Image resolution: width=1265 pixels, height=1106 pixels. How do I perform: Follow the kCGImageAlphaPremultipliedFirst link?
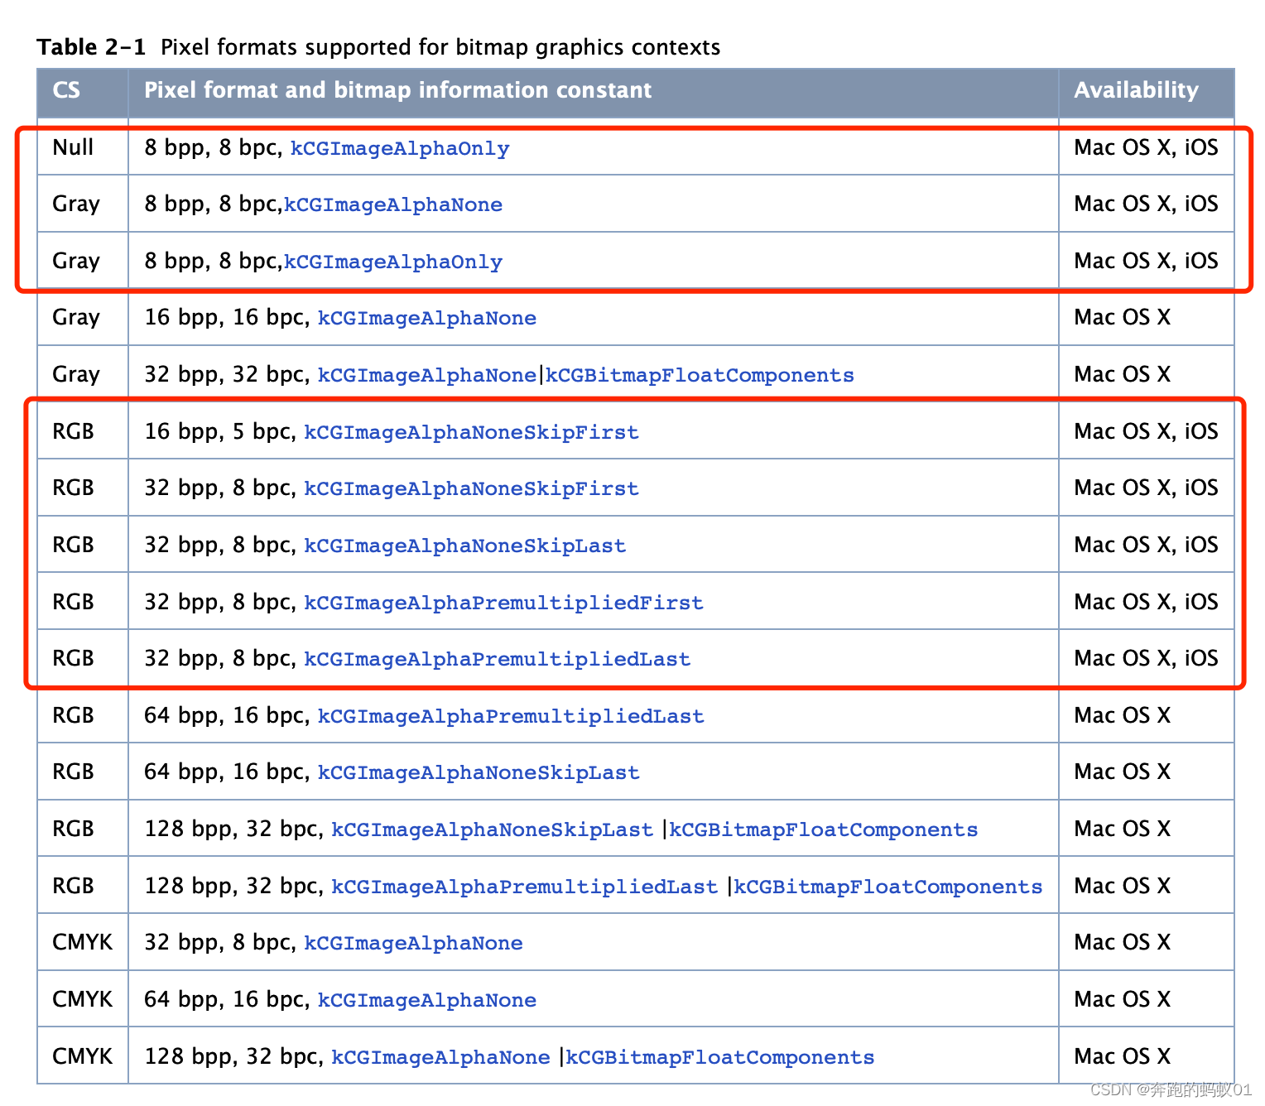coord(503,603)
